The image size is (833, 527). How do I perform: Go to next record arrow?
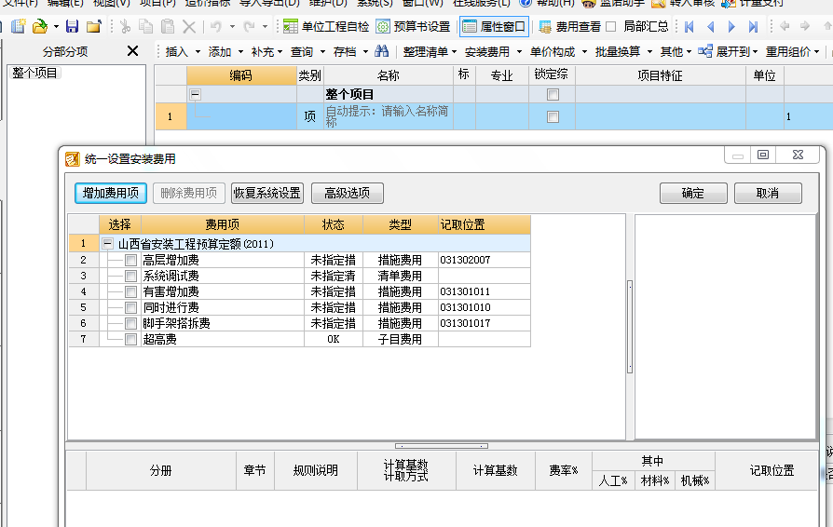[731, 26]
